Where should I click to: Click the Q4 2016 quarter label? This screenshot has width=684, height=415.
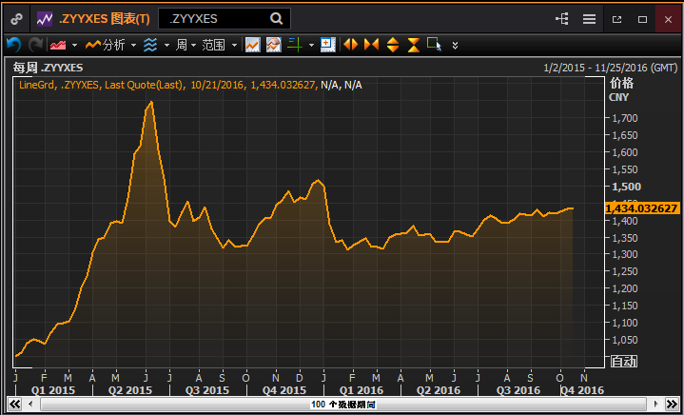click(x=582, y=390)
